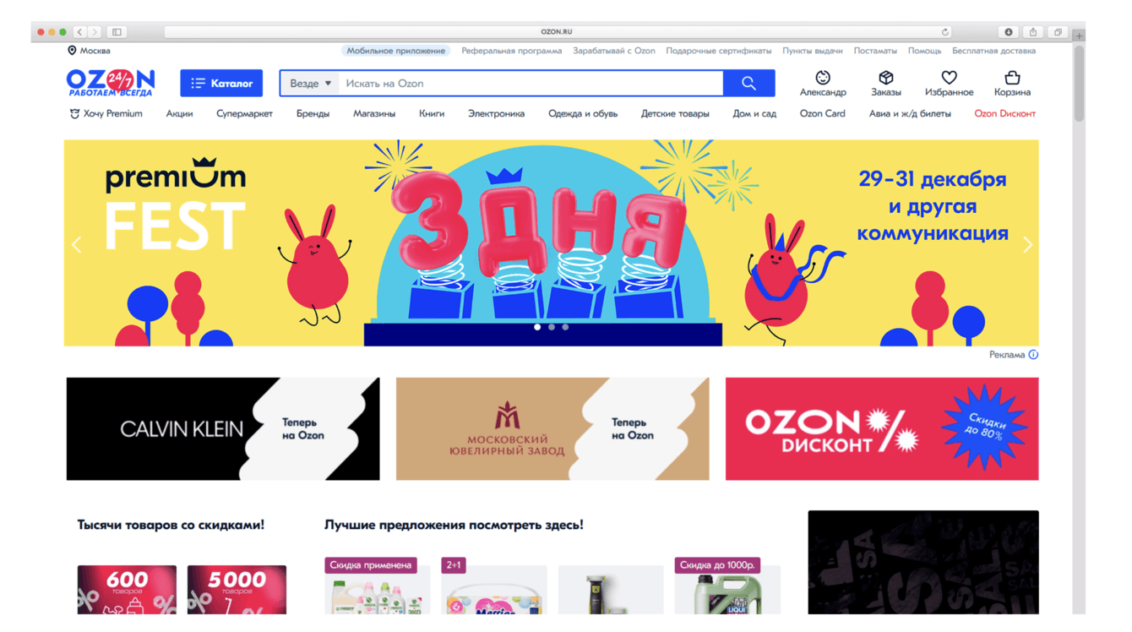Show next banner with right arrow
The image size is (1132, 632).
pos(1027,245)
